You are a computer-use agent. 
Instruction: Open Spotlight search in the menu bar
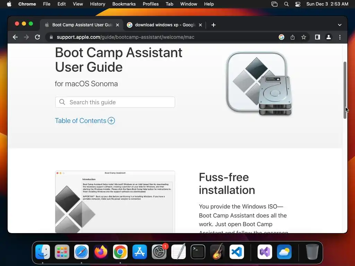coord(286,4)
